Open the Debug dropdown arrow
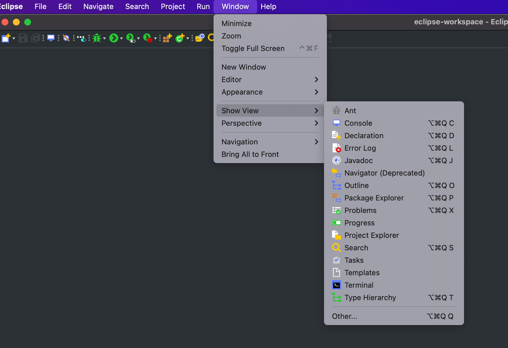The image size is (508, 348). pyautogui.click(x=104, y=38)
